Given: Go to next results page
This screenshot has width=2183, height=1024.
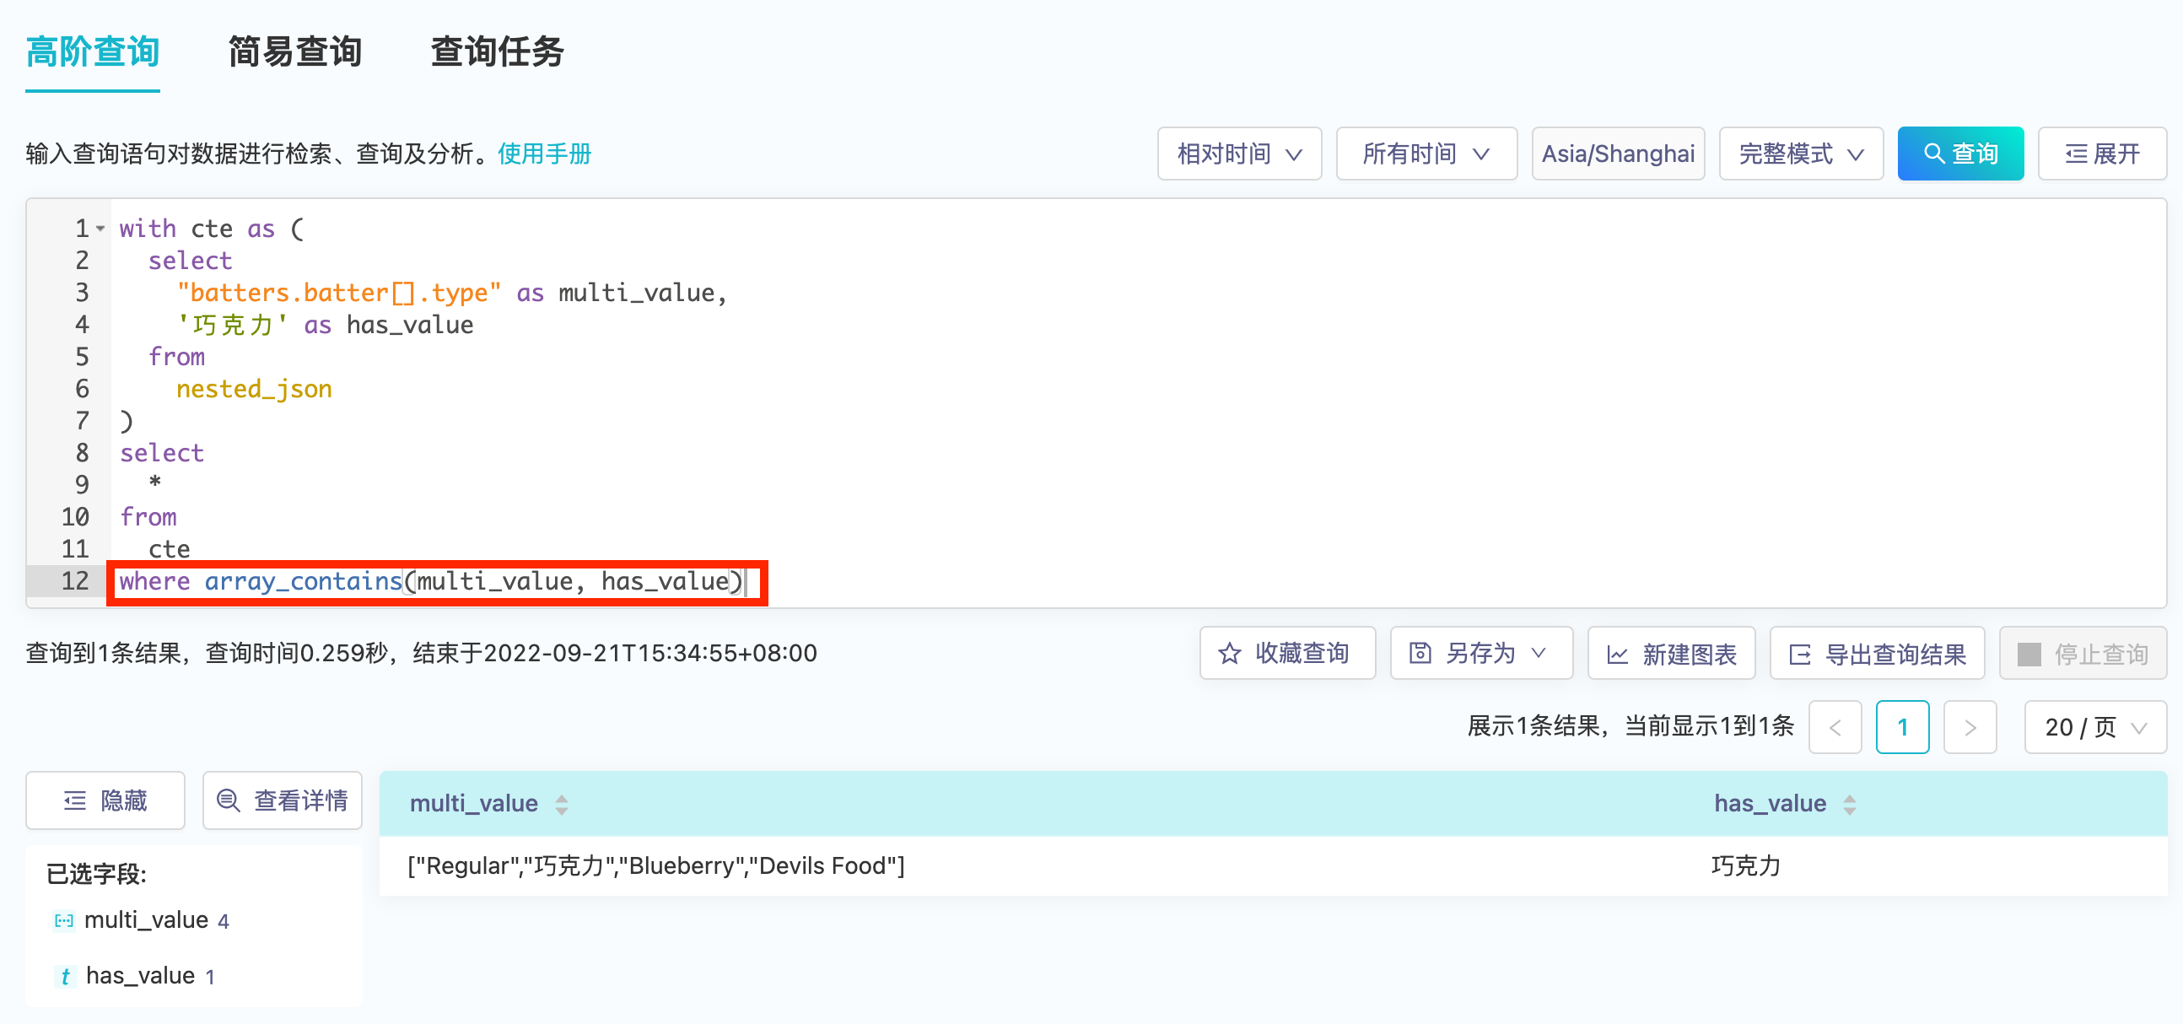Looking at the screenshot, I should (1970, 727).
